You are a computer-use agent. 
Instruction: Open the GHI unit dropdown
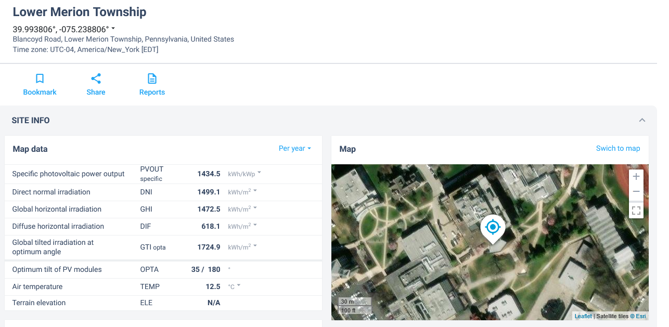click(242, 209)
